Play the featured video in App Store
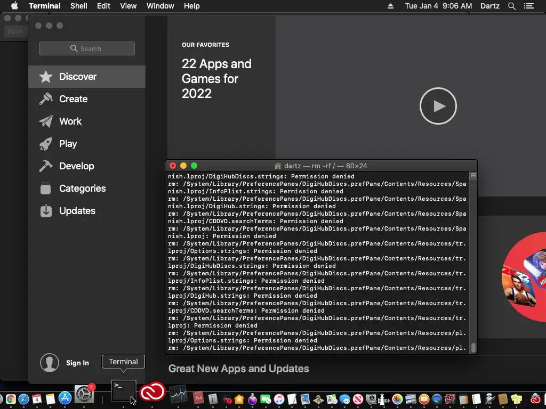Image resolution: width=546 pixels, height=409 pixels. 438,106
